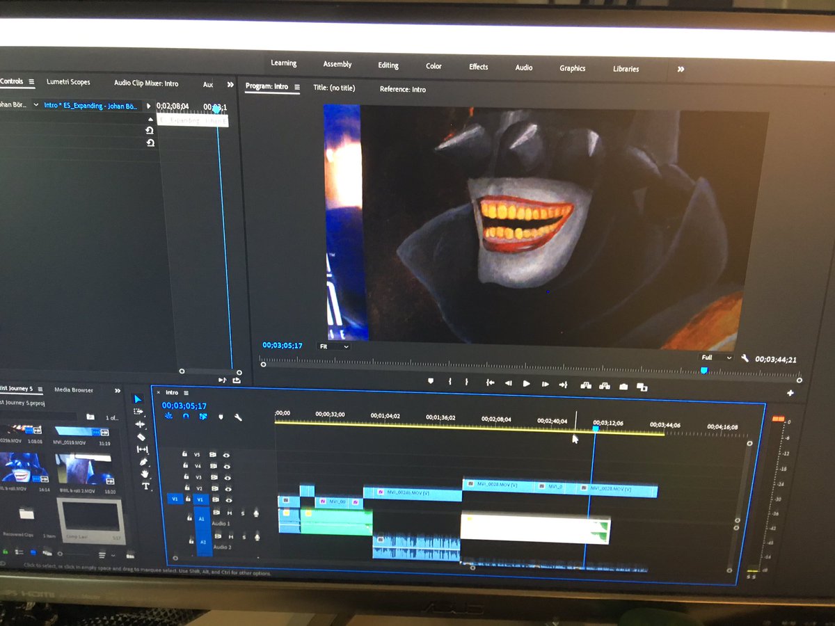The width and height of the screenshot is (835, 626).
Task: Switch to the Graphics workspace
Action: tap(573, 68)
